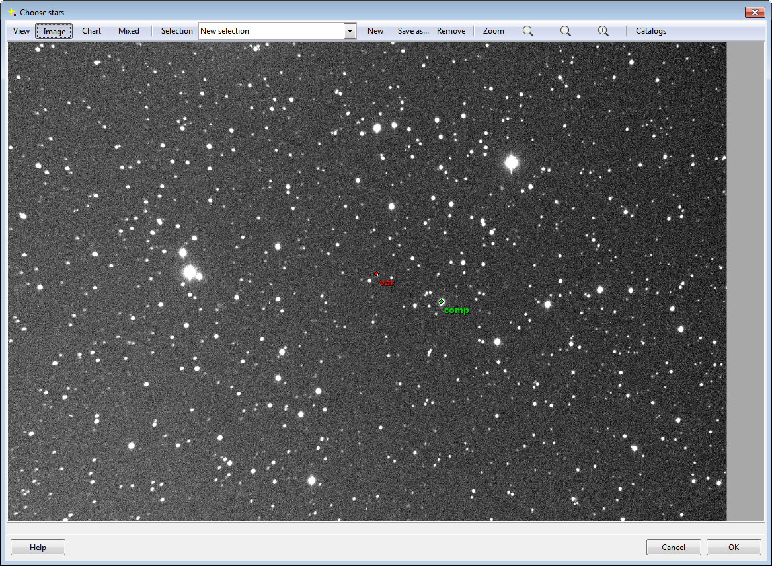This screenshot has height=566, width=772.
Task: Click the Choose stars title bar icon
Action: click(x=12, y=13)
